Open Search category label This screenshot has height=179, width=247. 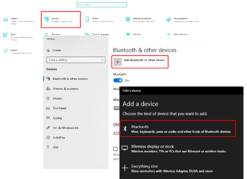pos(14,50)
